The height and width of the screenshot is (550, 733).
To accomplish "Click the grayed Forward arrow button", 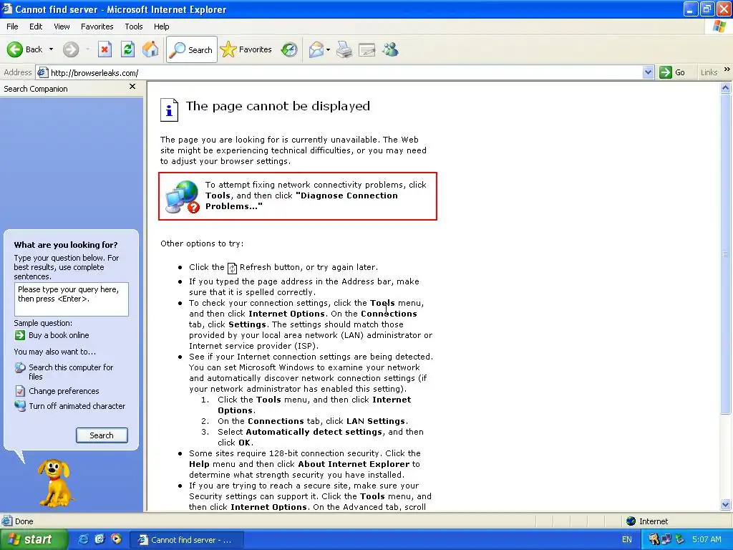I will (71, 49).
